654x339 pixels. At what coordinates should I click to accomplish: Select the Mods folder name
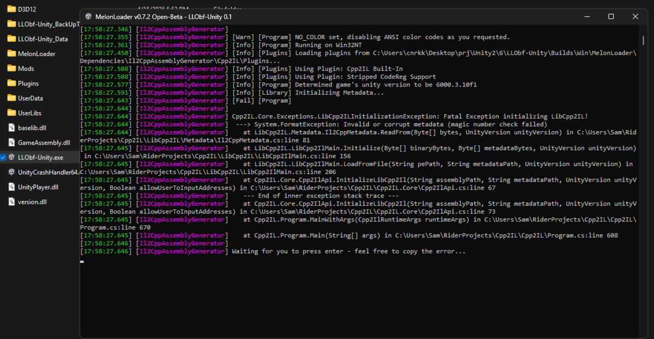(26, 69)
